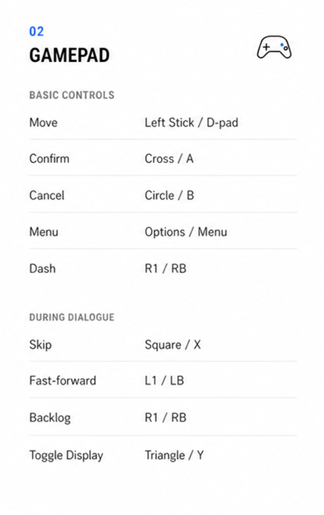Select the Cancel control label
Viewport: 324px width, 515px height.
(46, 195)
